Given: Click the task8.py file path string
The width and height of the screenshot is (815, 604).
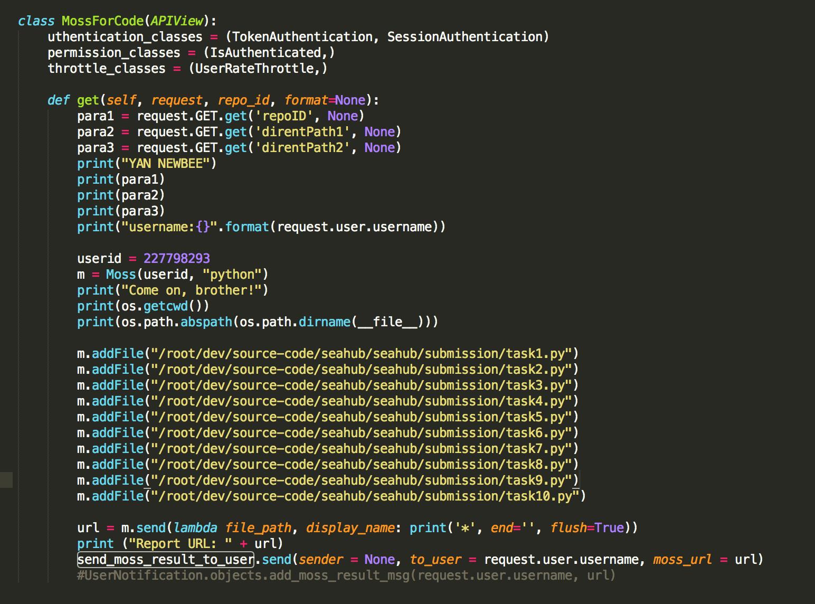Looking at the screenshot, I should pyautogui.click(x=362, y=465).
